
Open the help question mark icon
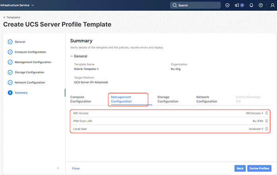click(x=261, y=5)
